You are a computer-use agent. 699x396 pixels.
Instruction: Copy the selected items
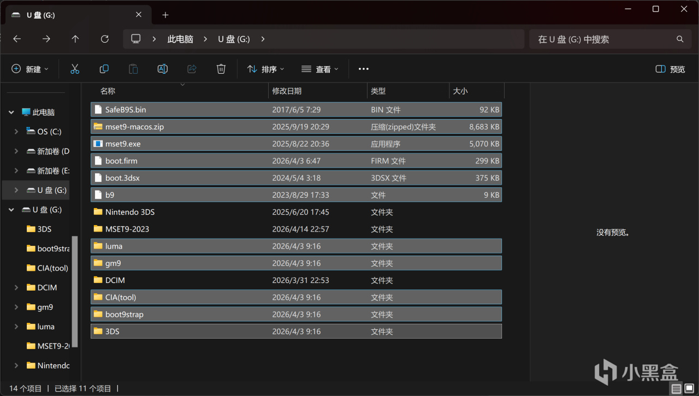(104, 69)
